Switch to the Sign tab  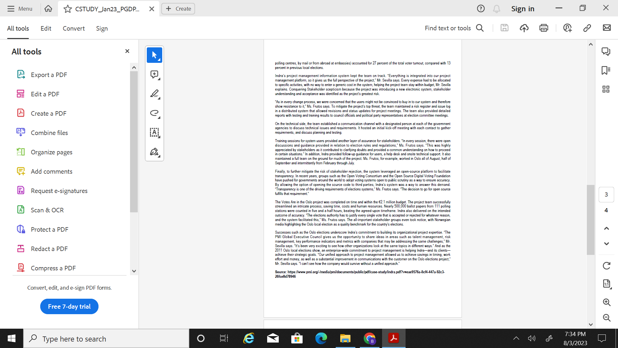tap(102, 28)
